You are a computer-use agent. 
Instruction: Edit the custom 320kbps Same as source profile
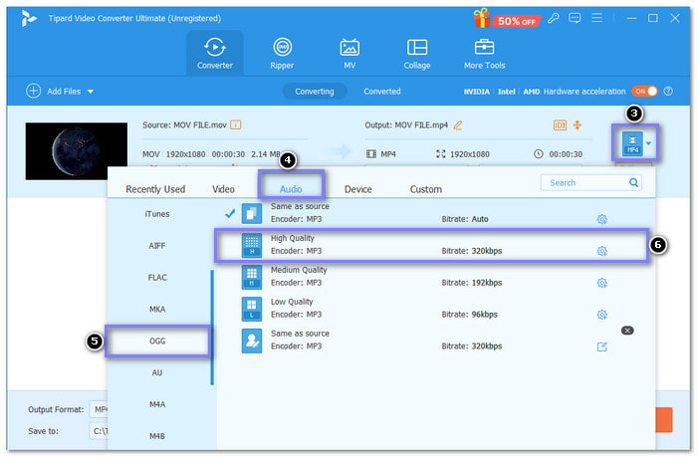pos(601,346)
